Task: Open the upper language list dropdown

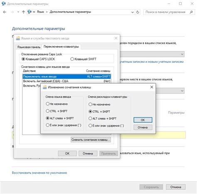Action: tap(182, 54)
